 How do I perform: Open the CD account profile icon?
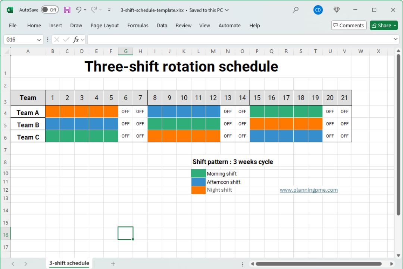(318, 10)
